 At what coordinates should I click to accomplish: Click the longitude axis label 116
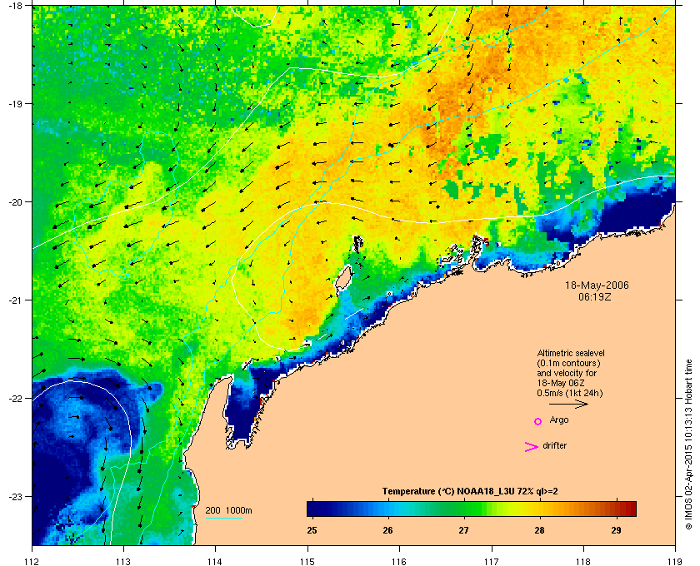399,561
